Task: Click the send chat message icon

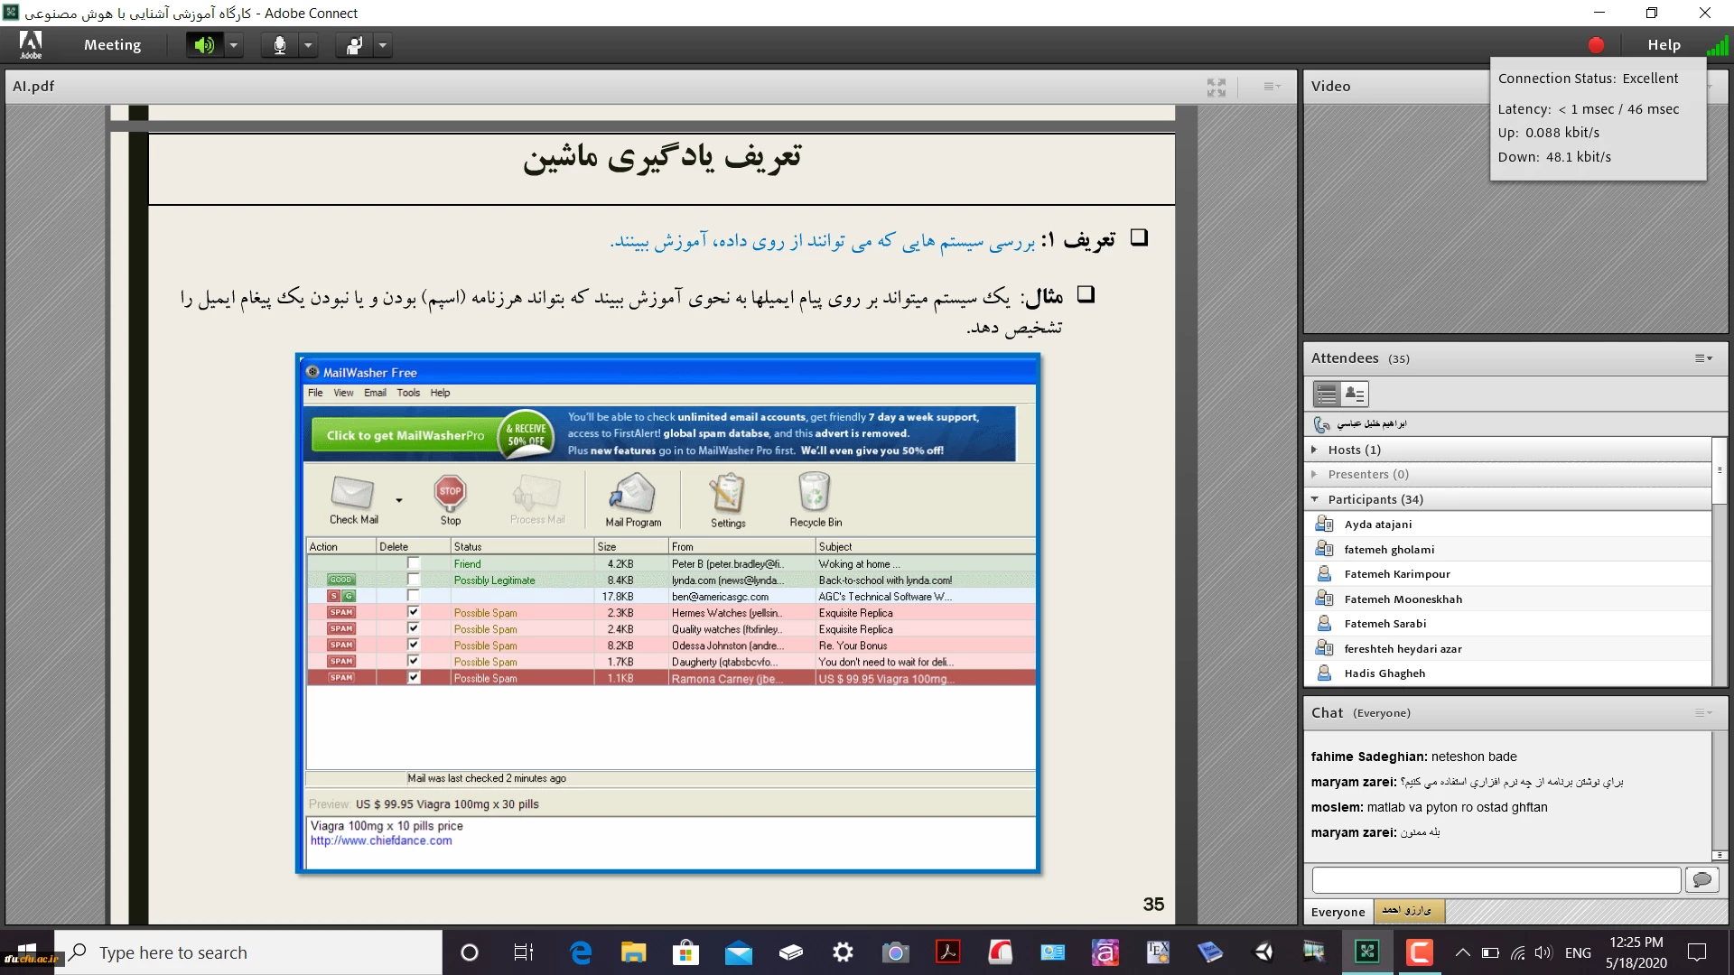Action: pos(1701,879)
